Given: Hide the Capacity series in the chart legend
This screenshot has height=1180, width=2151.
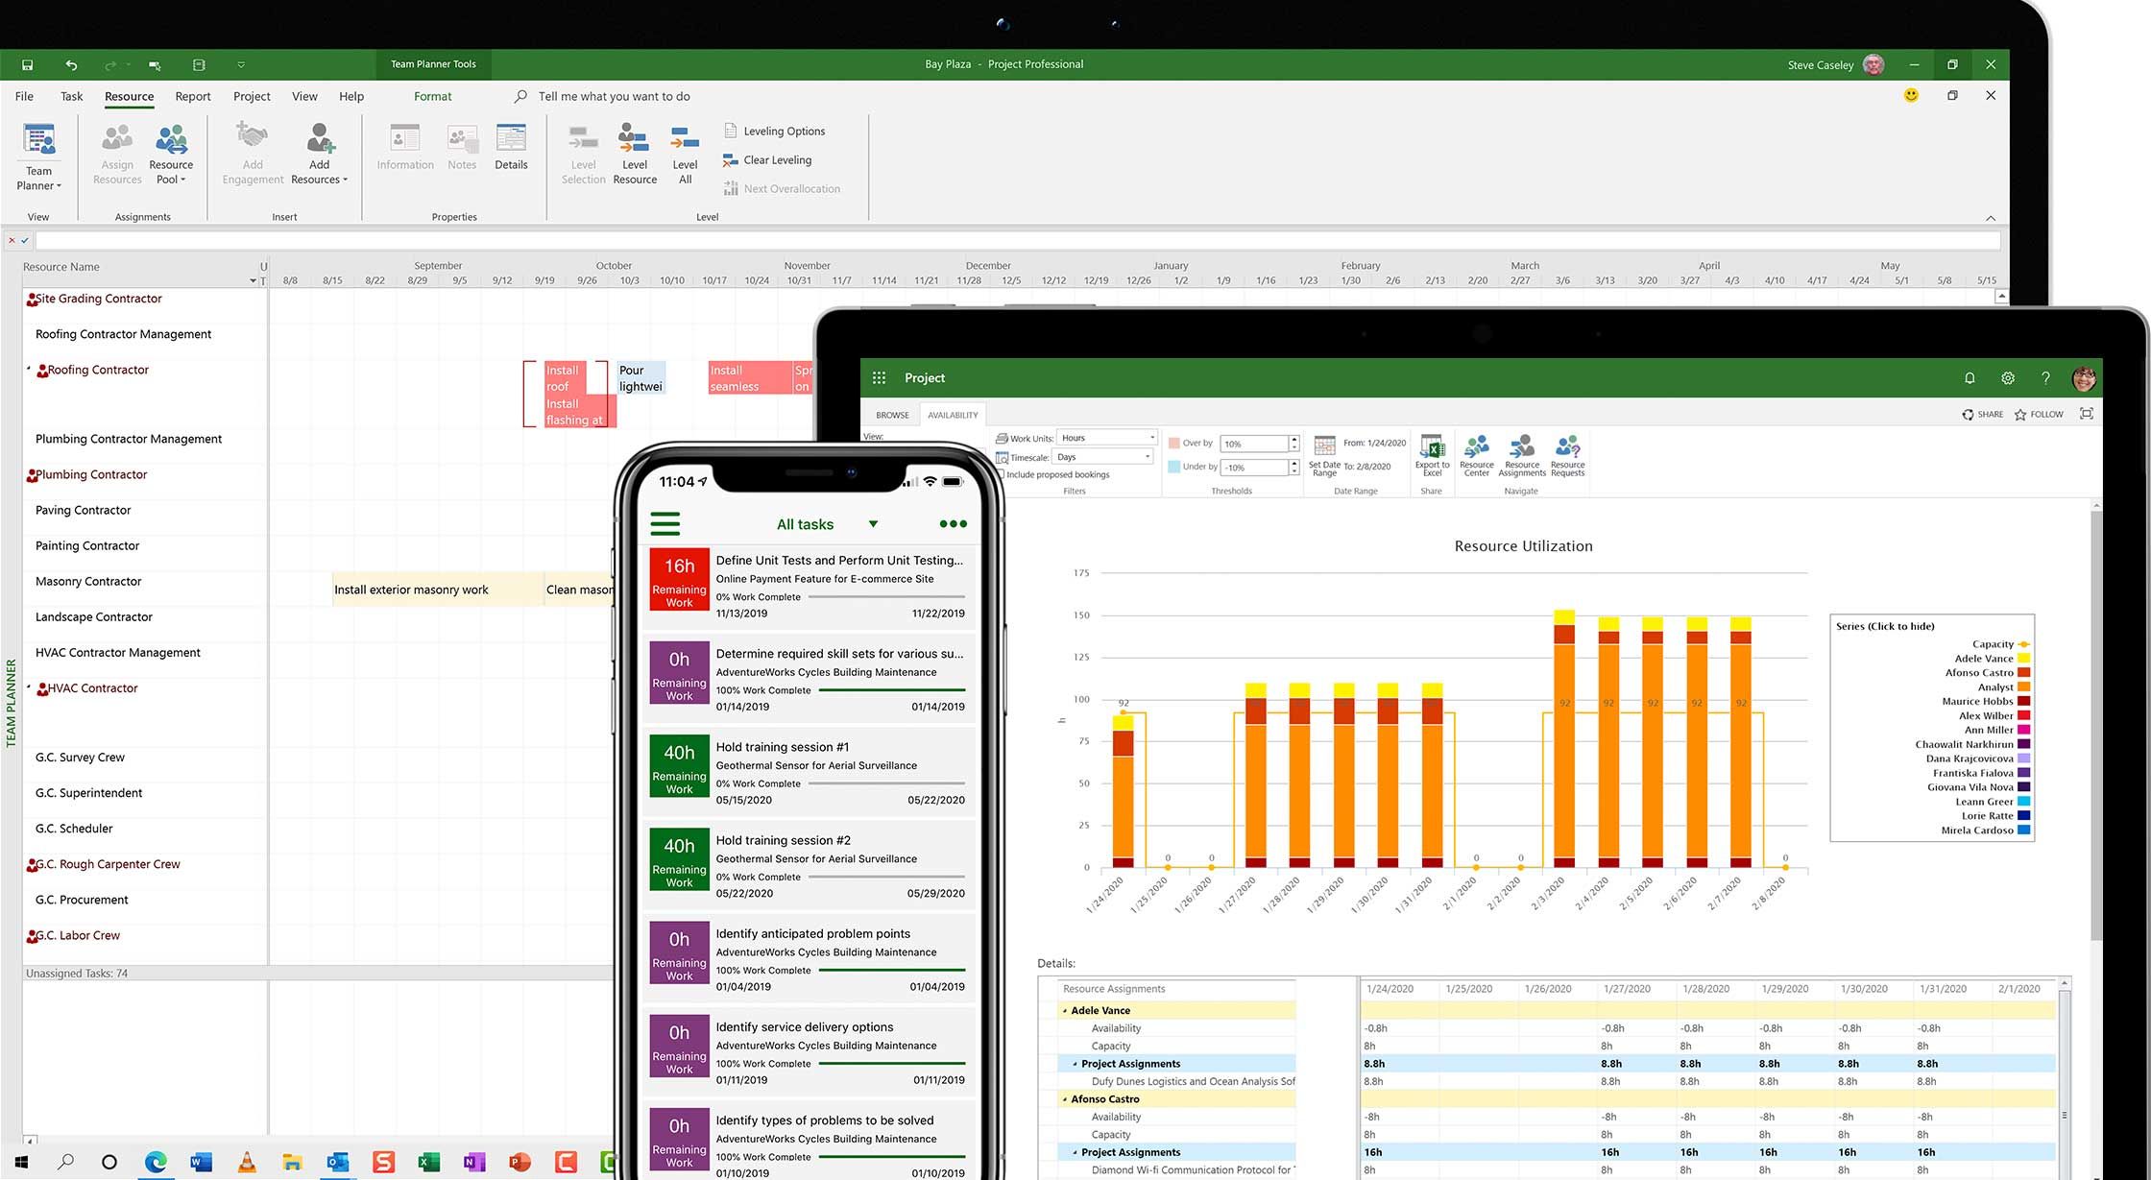Looking at the screenshot, I should point(2000,644).
